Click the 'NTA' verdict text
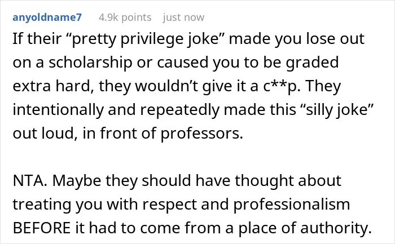Screen dimensions: 395x244 tap(30, 181)
